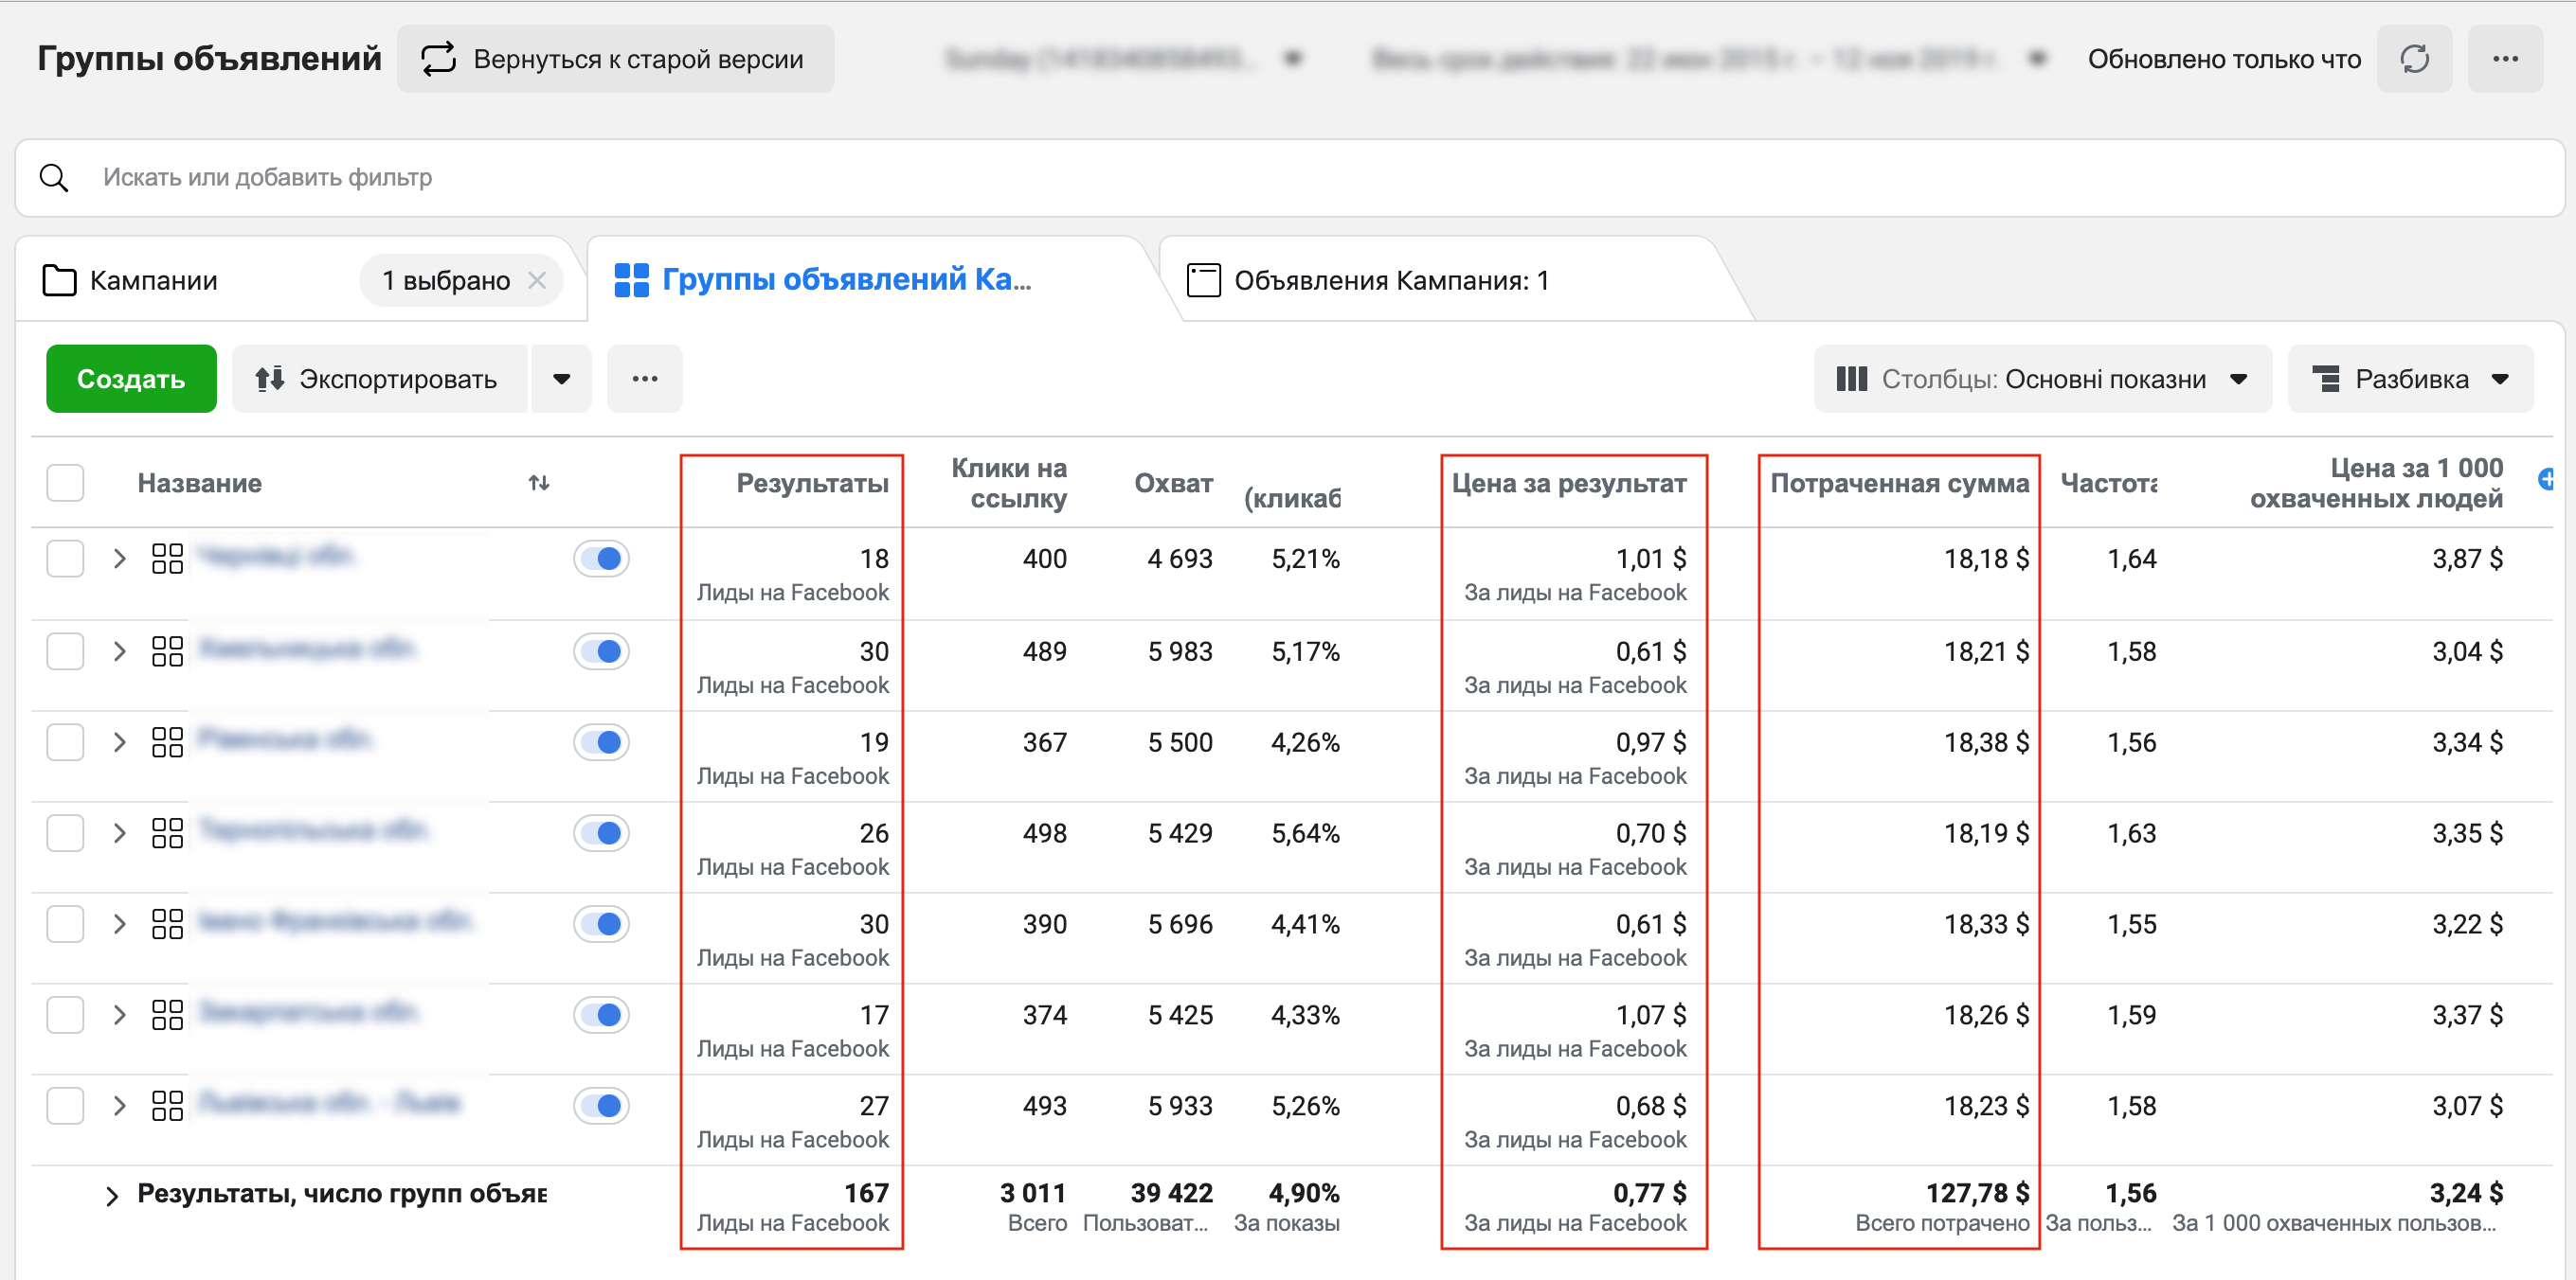Screen dimensions: 2576x1280
Task: Select the header select-all checkbox
Action: [65, 483]
